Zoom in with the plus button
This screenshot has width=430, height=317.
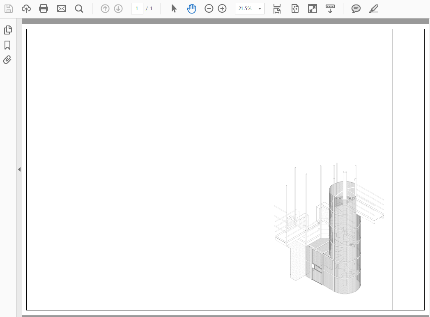[x=222, y=9]
